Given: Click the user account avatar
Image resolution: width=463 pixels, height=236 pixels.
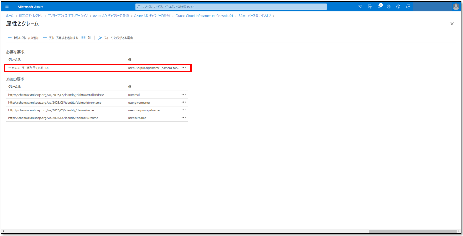Looking at the screenshot, I should click(456, 7).
